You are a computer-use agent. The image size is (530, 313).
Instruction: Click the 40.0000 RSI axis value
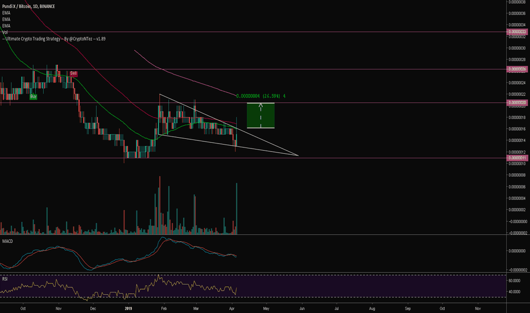click(x=515, y=292)
